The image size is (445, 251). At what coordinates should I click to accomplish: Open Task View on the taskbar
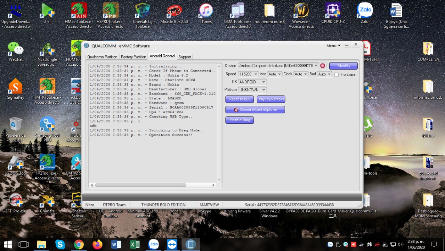(23, 244)
